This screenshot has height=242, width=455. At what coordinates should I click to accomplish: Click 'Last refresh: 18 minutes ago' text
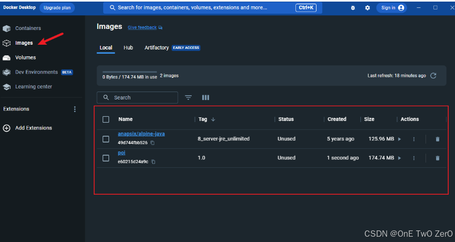(397, 76)
